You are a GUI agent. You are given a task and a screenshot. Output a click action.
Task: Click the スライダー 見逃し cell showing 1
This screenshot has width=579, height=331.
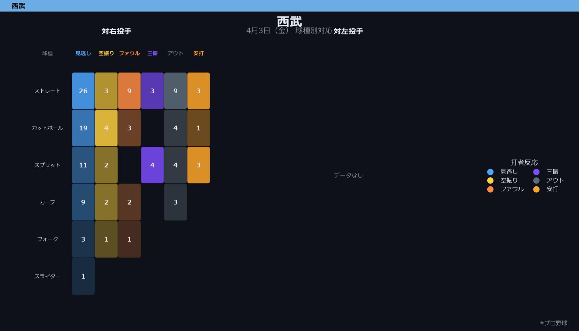[x=83, y=276]
